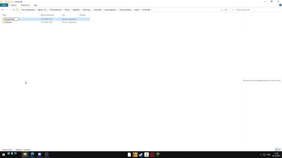Image resolution: width=282 pixels, height=158 pixels.
Task: Open the purple Discord taskbar icon
Action: coord(40,154)
